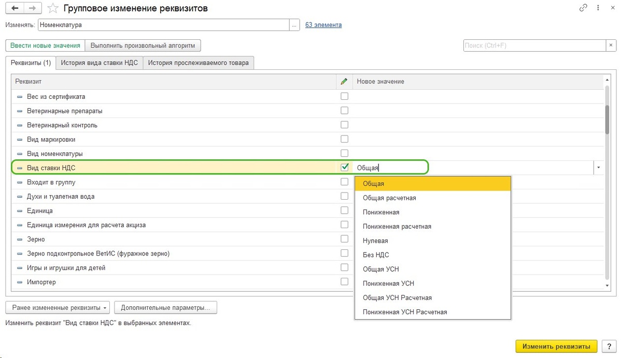Switch to История вида ставки НДС tab
Screen dimensions: 622x358
click(99, 63)
